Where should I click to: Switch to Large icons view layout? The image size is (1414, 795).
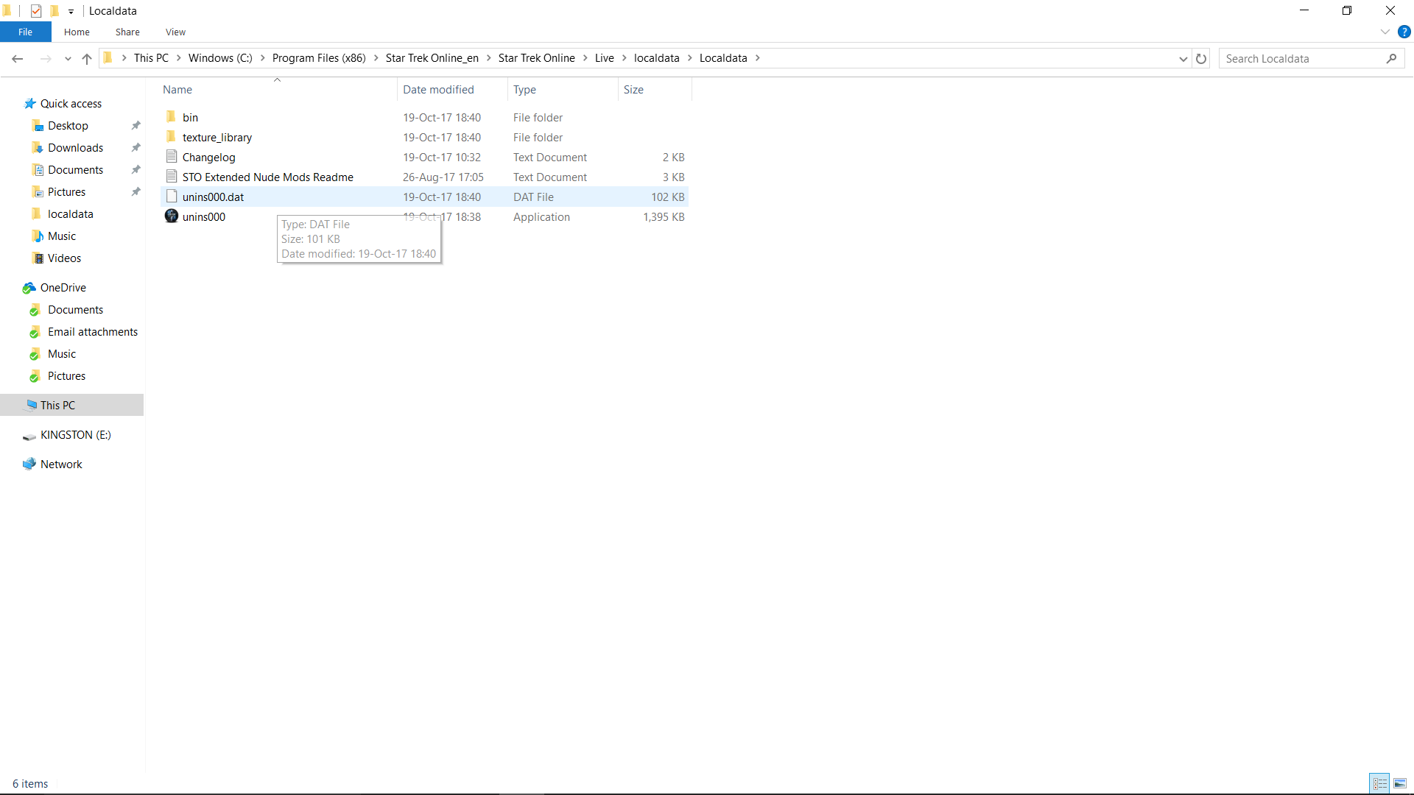pyautogui.click(x=1400, y=783)
